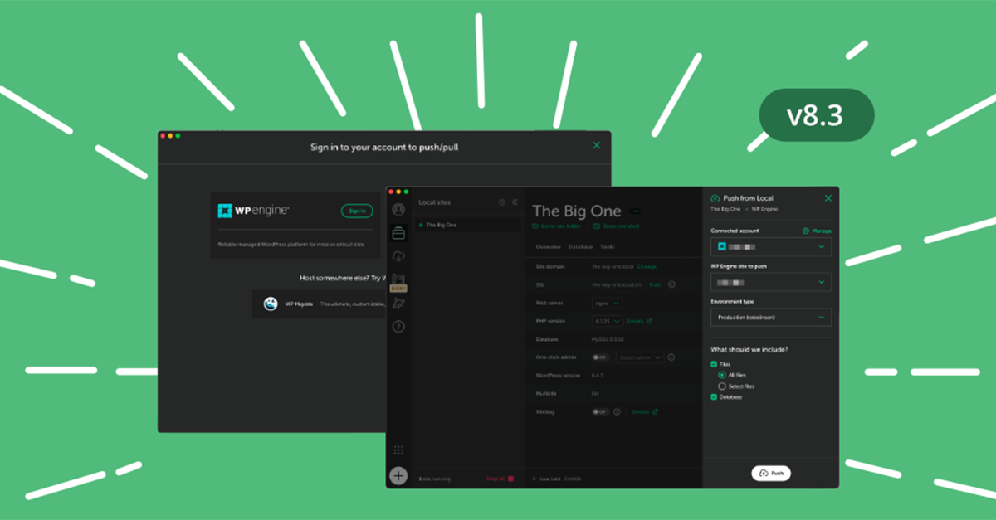
Task: Open the three-dots menu beside The Big One
Action: pyautogui.click(x=636, y=211)
